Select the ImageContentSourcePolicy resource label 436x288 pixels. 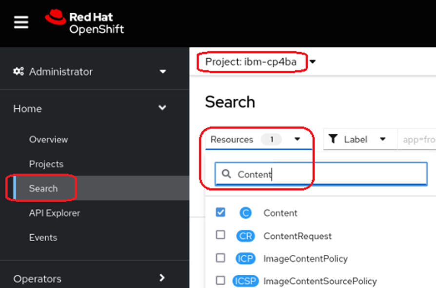[x=320, y=281]
